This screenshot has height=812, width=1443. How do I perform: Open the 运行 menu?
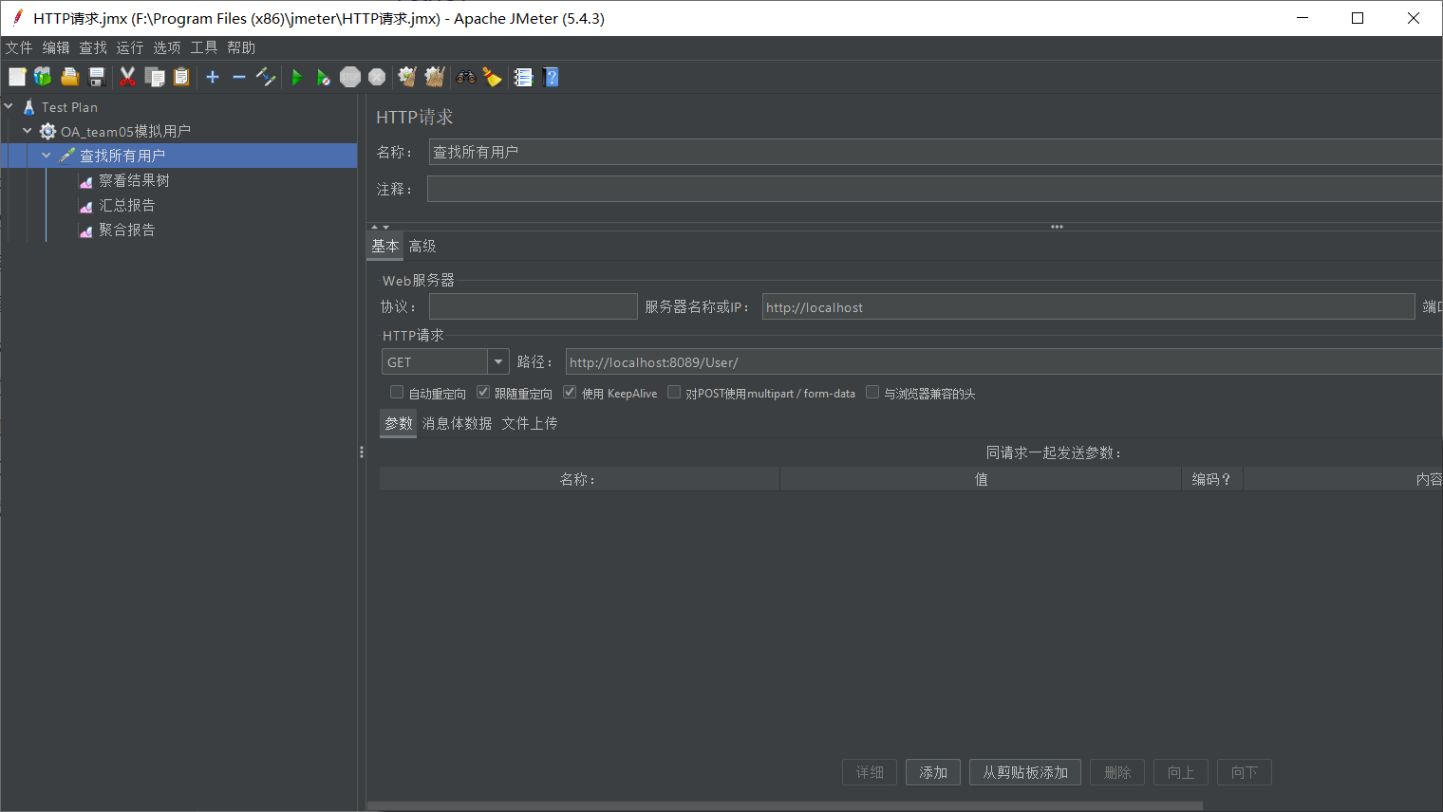click(130, 47)
